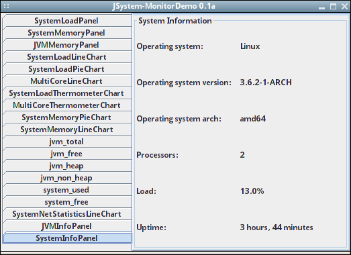Open the SystemNetStatisticsLineChart tab
The image size is (351, 255).
pyautogui.click(x=67, y=214)
